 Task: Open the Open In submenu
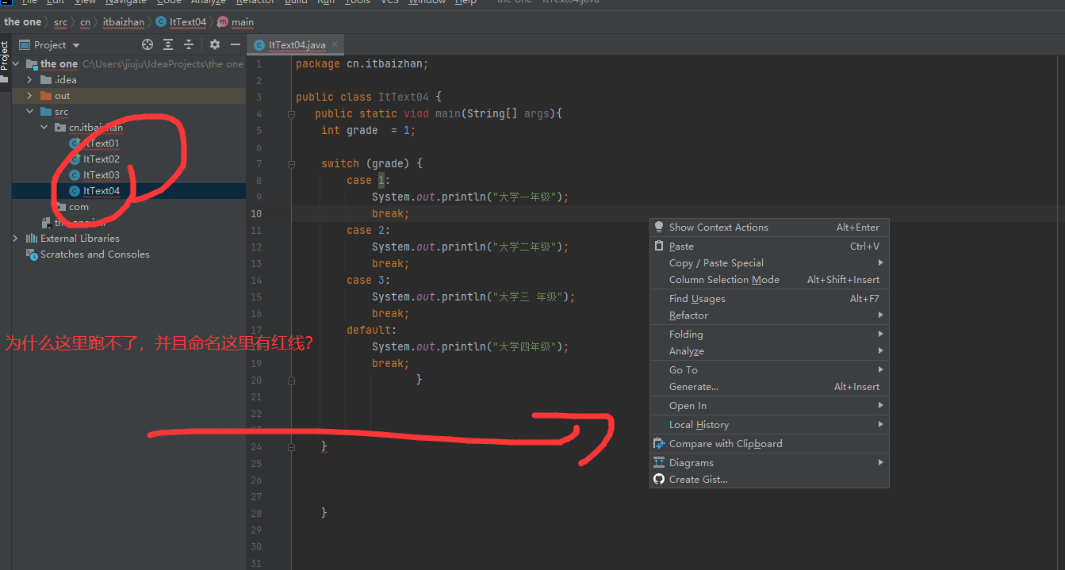click(x=769, y=406)
